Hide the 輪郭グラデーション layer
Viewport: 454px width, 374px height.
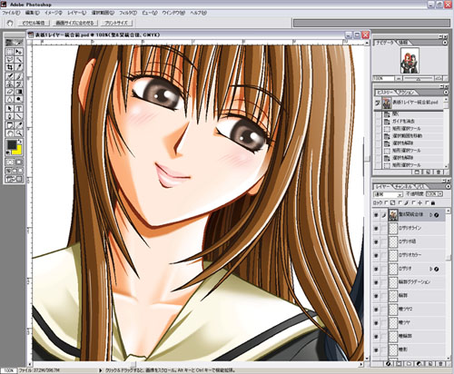[376, 282]
